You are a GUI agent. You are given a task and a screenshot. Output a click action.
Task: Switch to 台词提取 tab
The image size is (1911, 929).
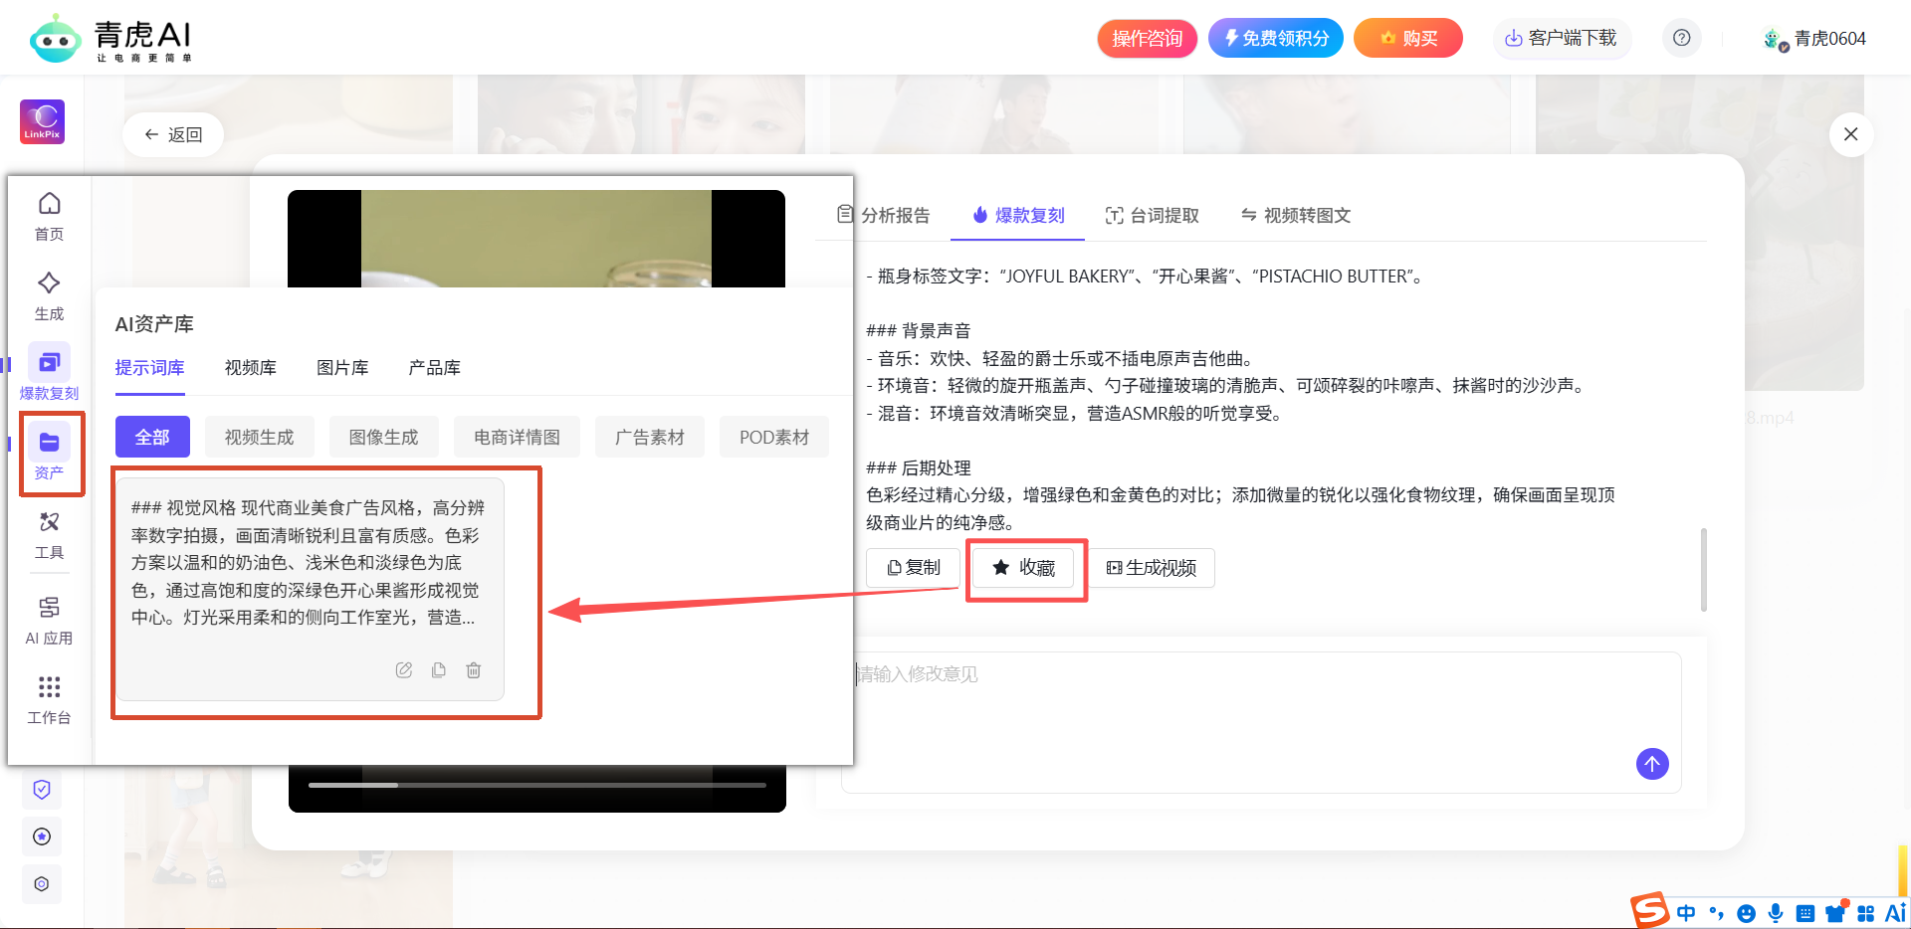(x=1153, y=215)
